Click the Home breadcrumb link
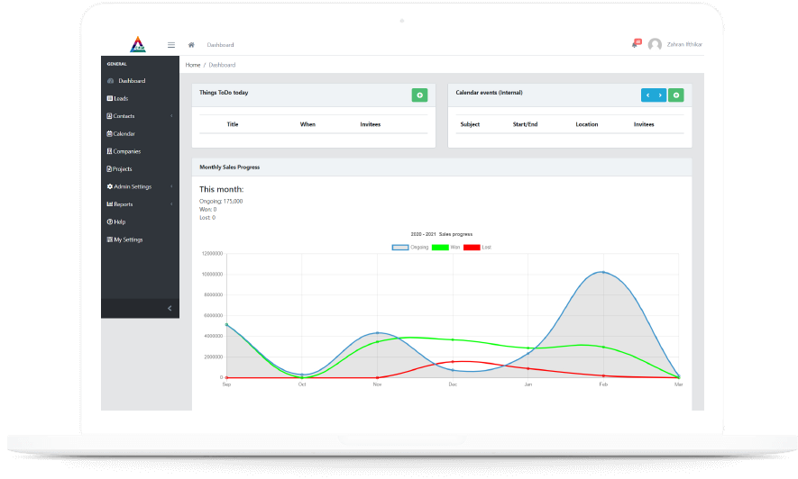Viewport: 798px width, 479px height. coord(193,65)
